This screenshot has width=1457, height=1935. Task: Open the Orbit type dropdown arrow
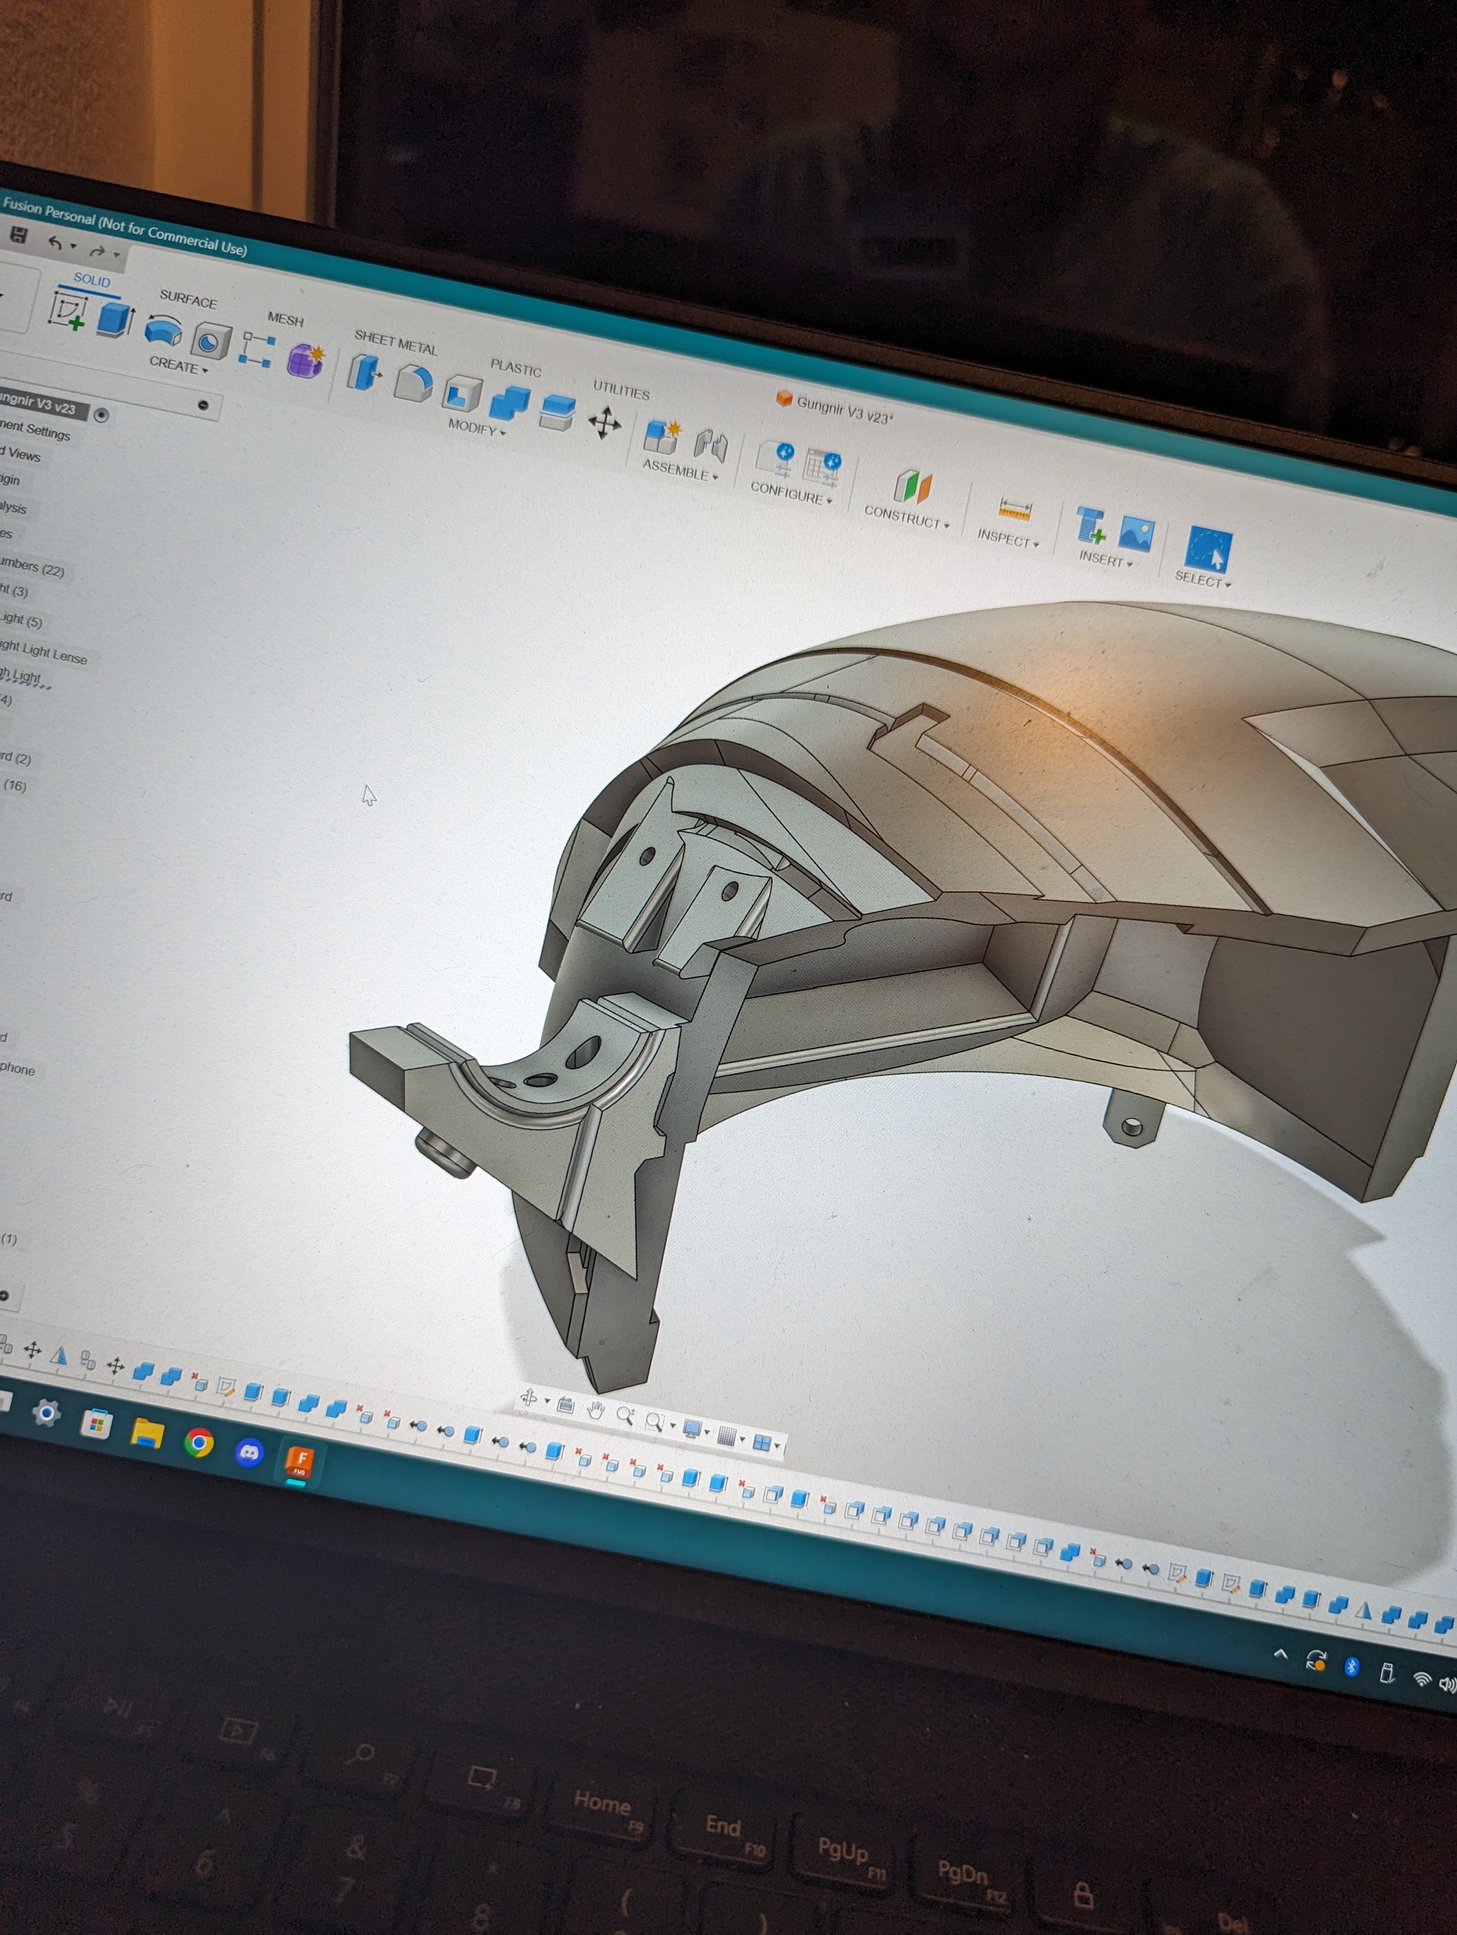[546, 1401]
